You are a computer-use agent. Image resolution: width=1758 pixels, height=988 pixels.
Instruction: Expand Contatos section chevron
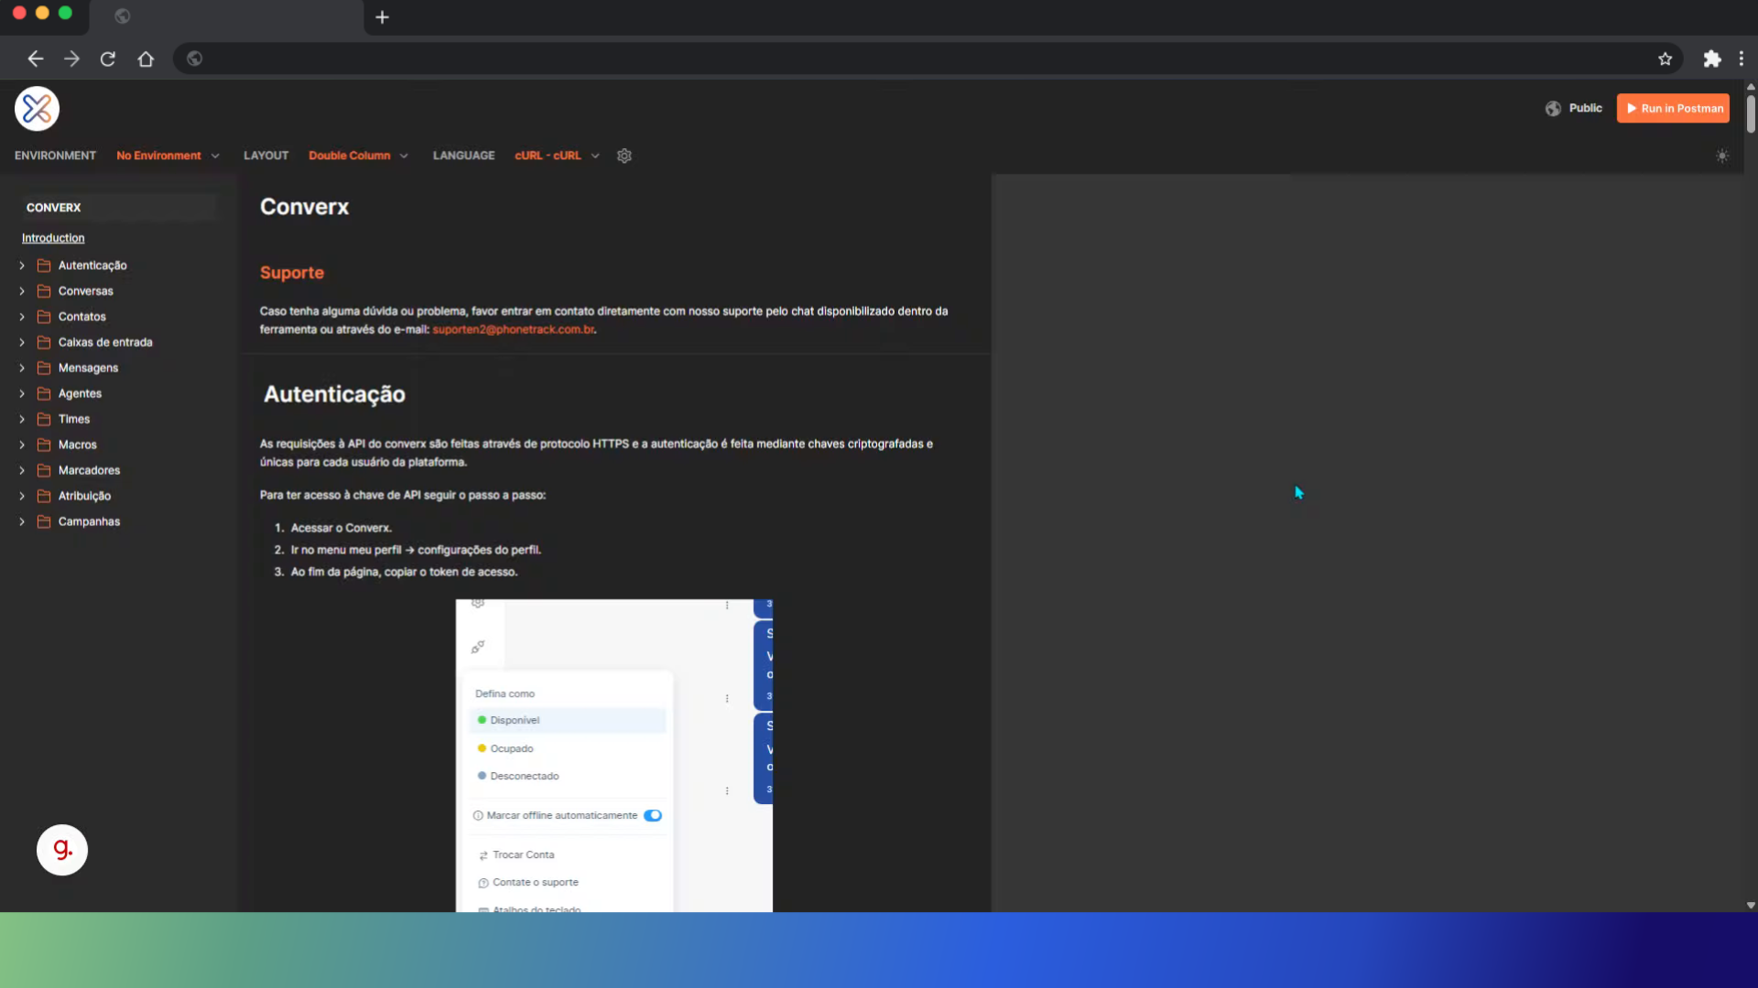(x=22, y=317)
